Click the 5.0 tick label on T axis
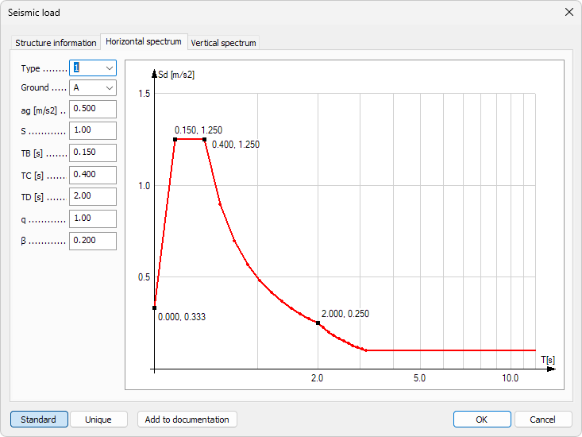The height and width of the screenshot is (437, 582). [x=419, y=378]
